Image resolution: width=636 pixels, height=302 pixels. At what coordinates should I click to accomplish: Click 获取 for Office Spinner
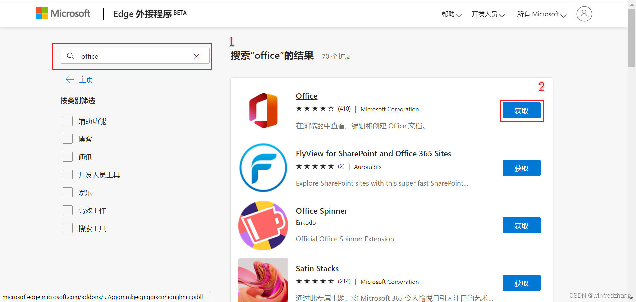(x=521, y=226)
